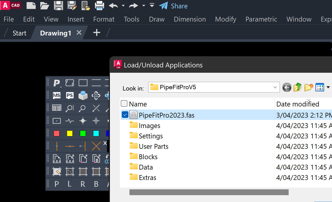Click the letter B toolbar button
The height and width of the screenshot is (202, 332).
click(x=96, y=184)
